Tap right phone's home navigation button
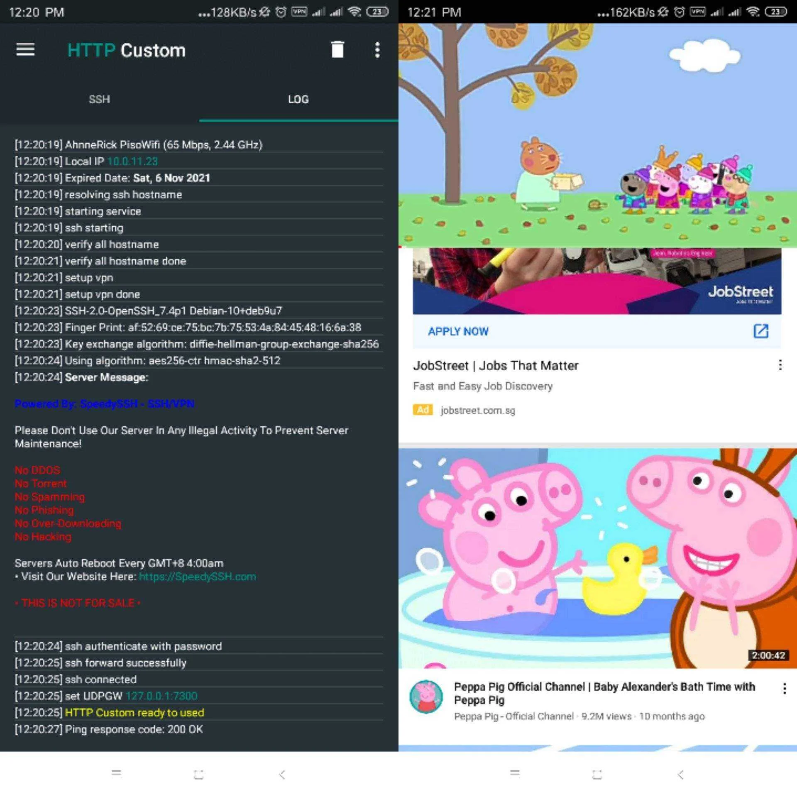This screenshot has height=797, width=797. coord(597,774)
